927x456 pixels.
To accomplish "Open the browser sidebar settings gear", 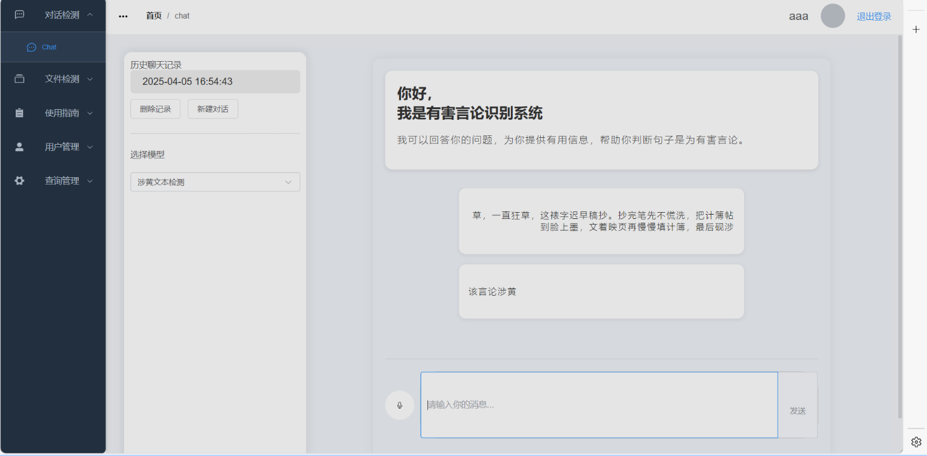I will [916, 442].
